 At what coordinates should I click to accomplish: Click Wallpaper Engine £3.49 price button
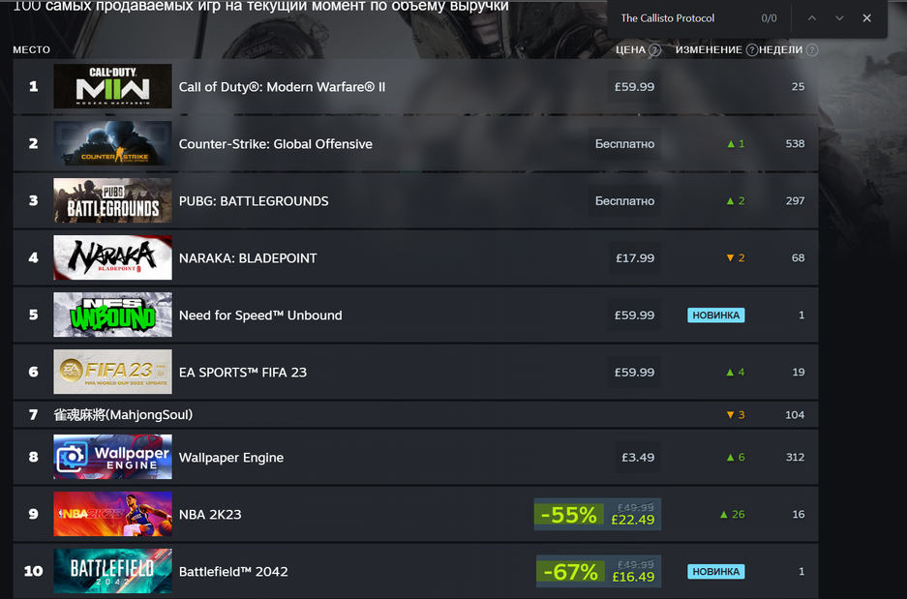pos(638,458)
